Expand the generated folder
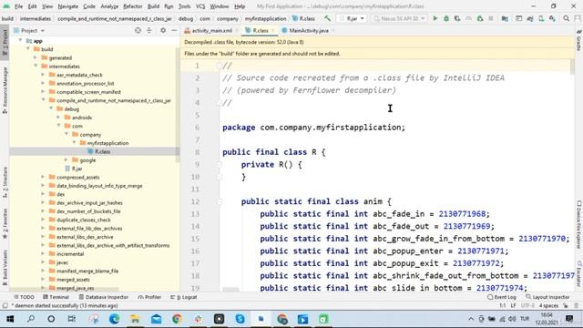The width and height of the screenshot is (583, 328). [x=36, y=57]
